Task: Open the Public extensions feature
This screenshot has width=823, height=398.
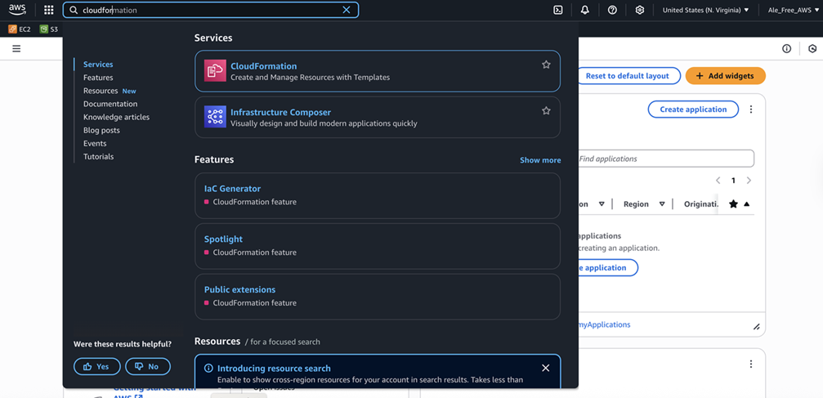Action: [239, 289]
